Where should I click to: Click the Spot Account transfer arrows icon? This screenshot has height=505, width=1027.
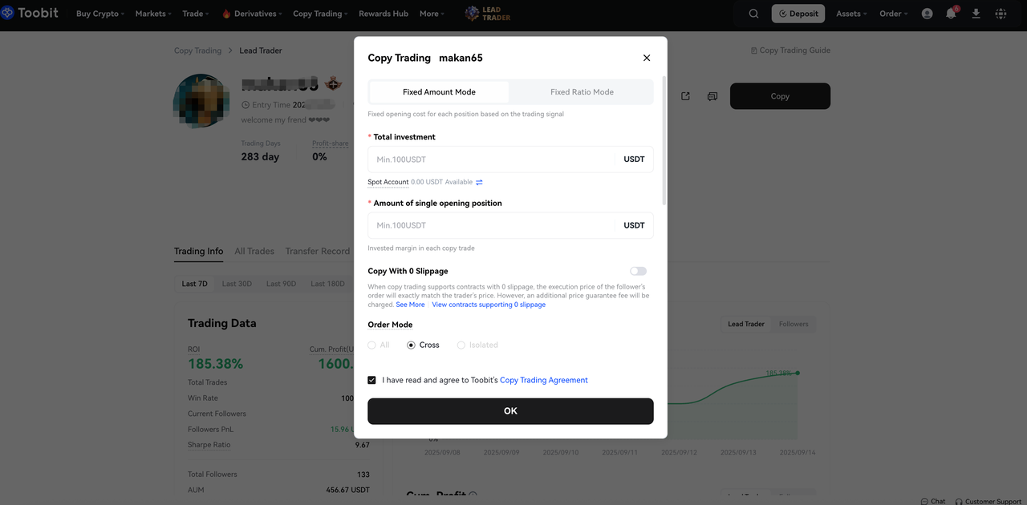479,182
